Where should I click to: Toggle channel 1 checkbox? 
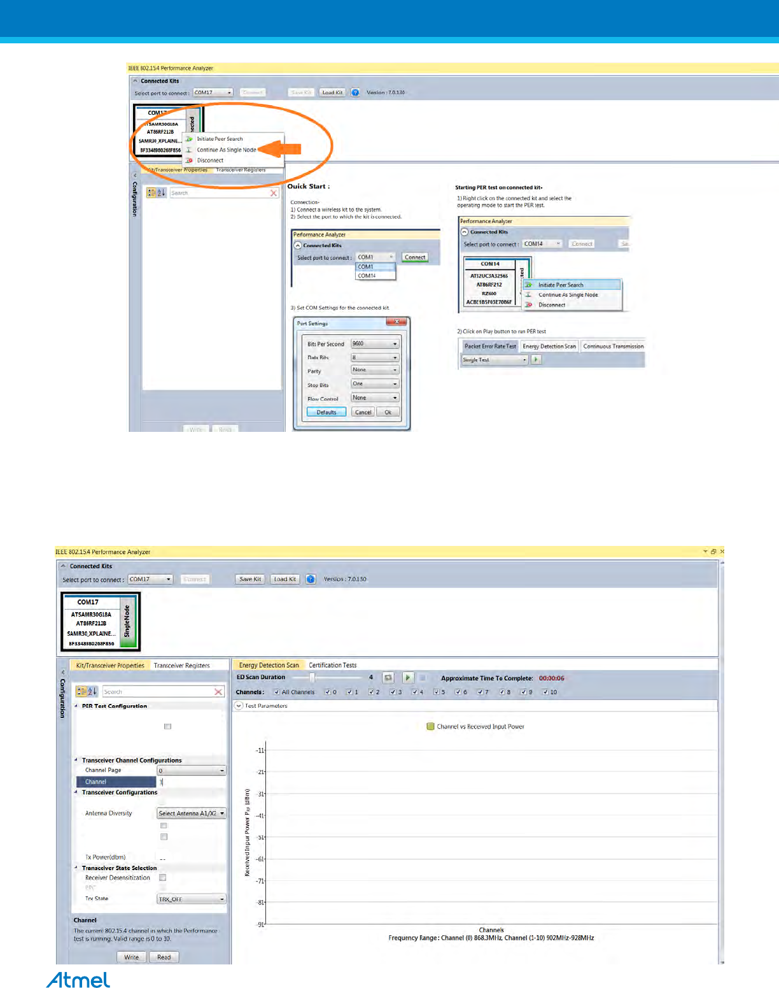coord(349,692)
